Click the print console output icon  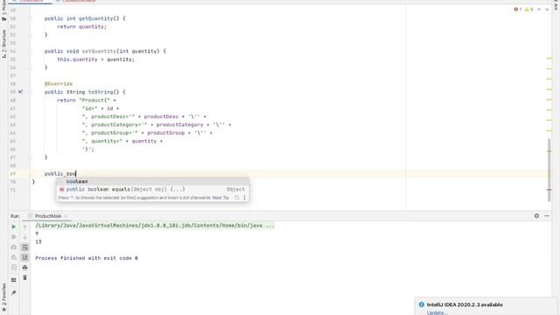pos(24,267)
